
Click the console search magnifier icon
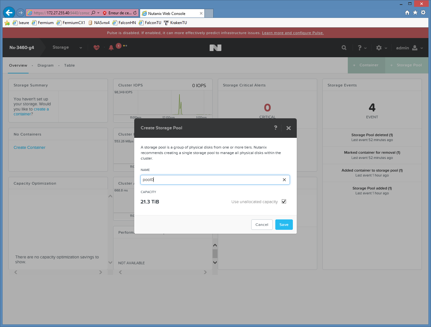[344, 48]
